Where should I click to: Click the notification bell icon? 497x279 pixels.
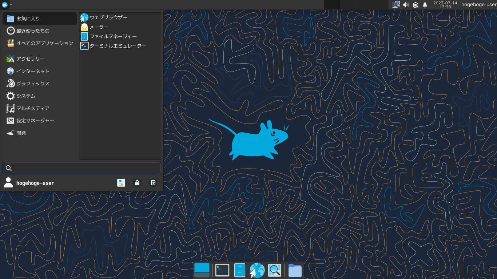click(425, 5)
